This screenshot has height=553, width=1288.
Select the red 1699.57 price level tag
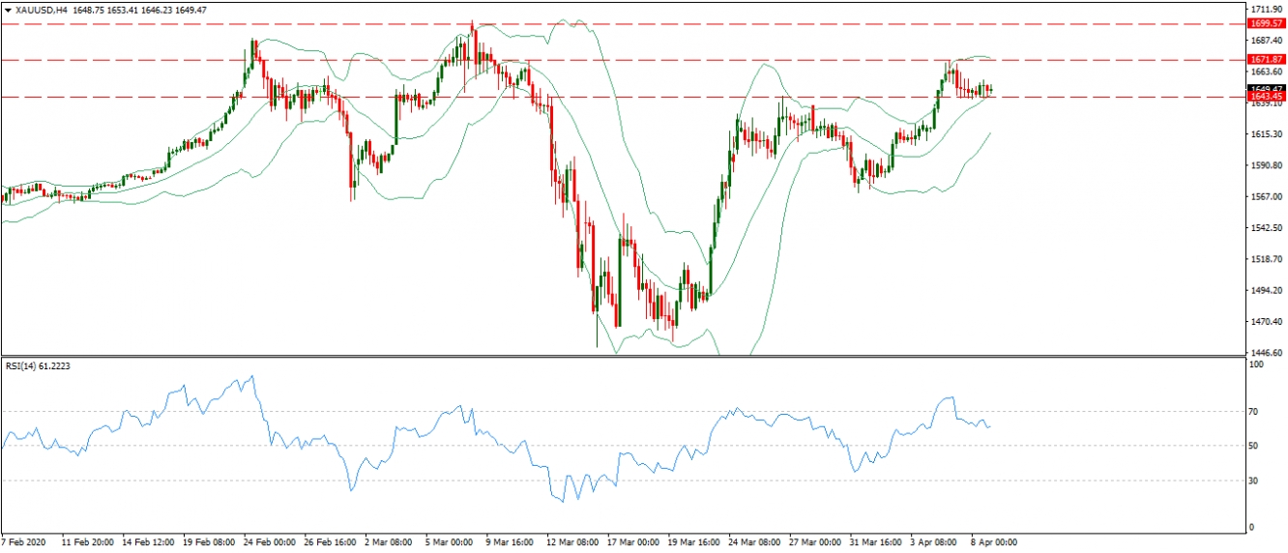tap(1265, 22)
